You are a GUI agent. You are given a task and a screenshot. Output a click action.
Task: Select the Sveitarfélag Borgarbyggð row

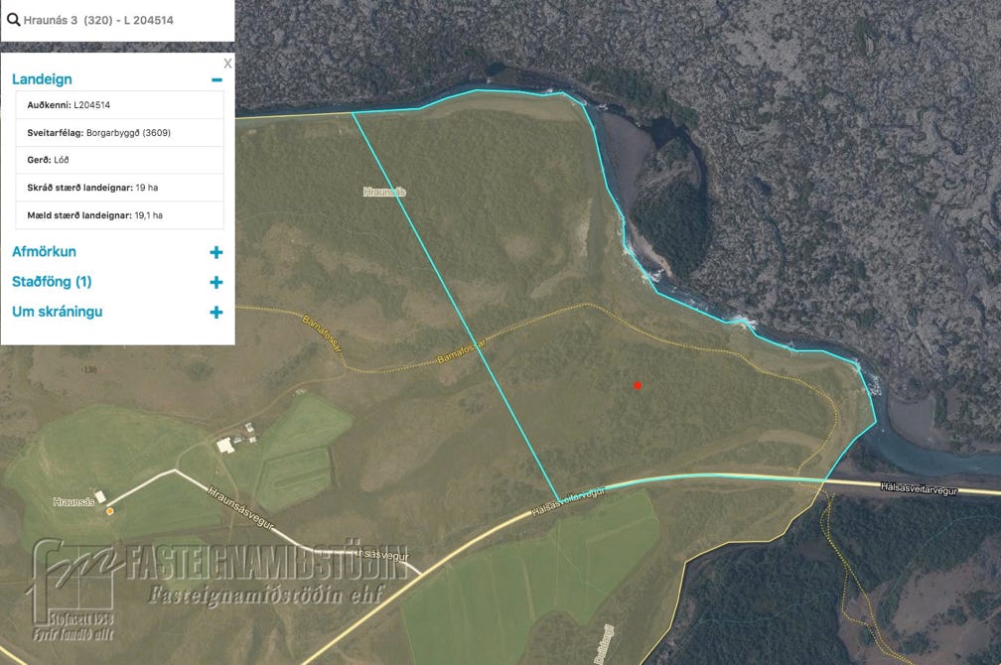[x=119, y=133]
